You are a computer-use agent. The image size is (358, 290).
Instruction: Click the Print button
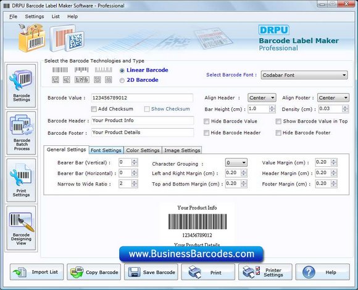pos(208,272)
